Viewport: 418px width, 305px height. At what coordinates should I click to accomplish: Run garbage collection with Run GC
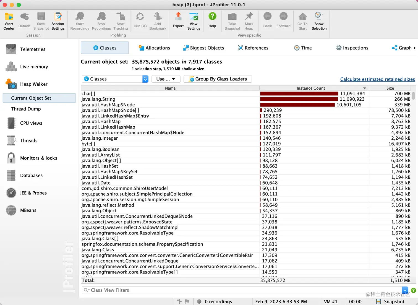140,20
